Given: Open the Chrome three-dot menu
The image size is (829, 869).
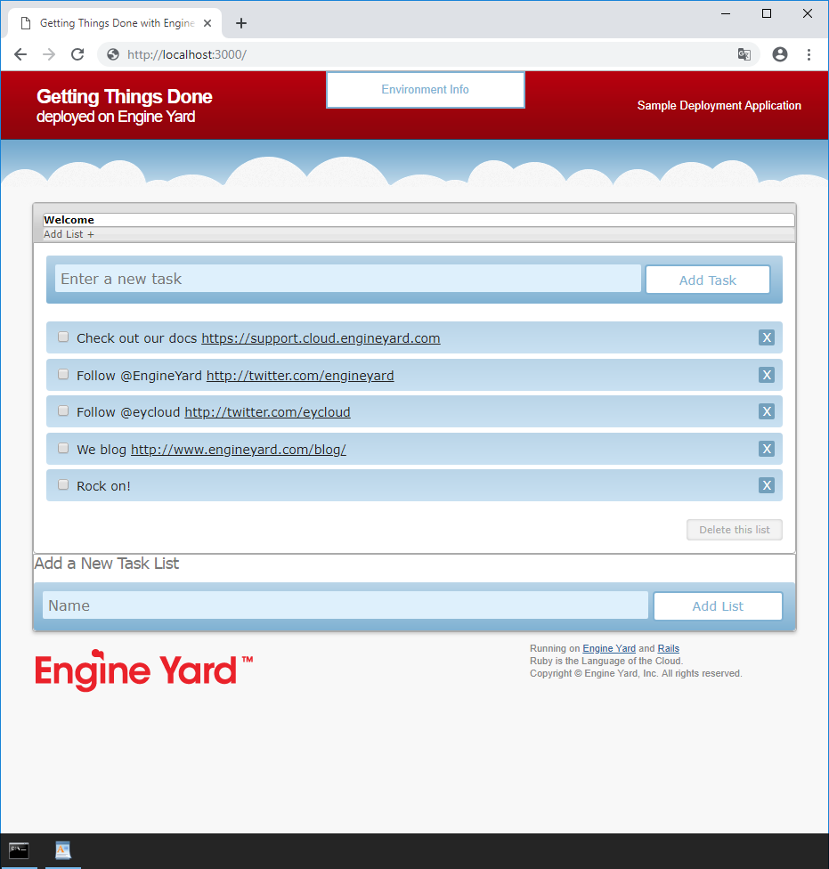Looking at the screenshot, I should click(x=809, y=54).
